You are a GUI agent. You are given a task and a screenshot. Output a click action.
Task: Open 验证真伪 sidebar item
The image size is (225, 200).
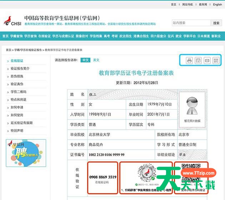tap(17, 84)
